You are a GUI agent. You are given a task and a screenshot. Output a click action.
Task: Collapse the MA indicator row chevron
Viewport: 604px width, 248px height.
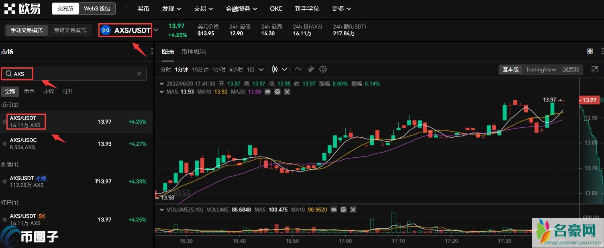click(x=162, y=92)
